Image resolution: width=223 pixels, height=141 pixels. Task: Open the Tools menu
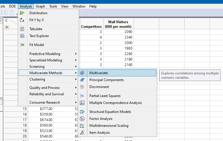click(53, 6)
